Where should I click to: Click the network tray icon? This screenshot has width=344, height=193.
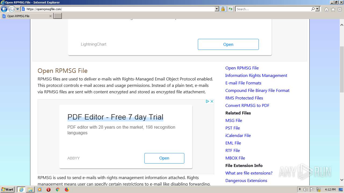pyautogui.click(x=319, y=190)
